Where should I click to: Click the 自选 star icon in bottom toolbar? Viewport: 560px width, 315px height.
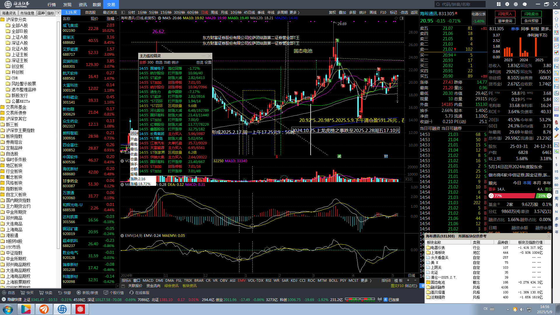[4, 293]
